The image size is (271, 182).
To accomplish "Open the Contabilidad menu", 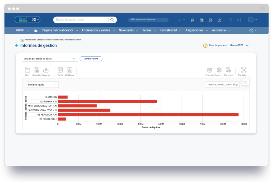I will pos(169,30).
